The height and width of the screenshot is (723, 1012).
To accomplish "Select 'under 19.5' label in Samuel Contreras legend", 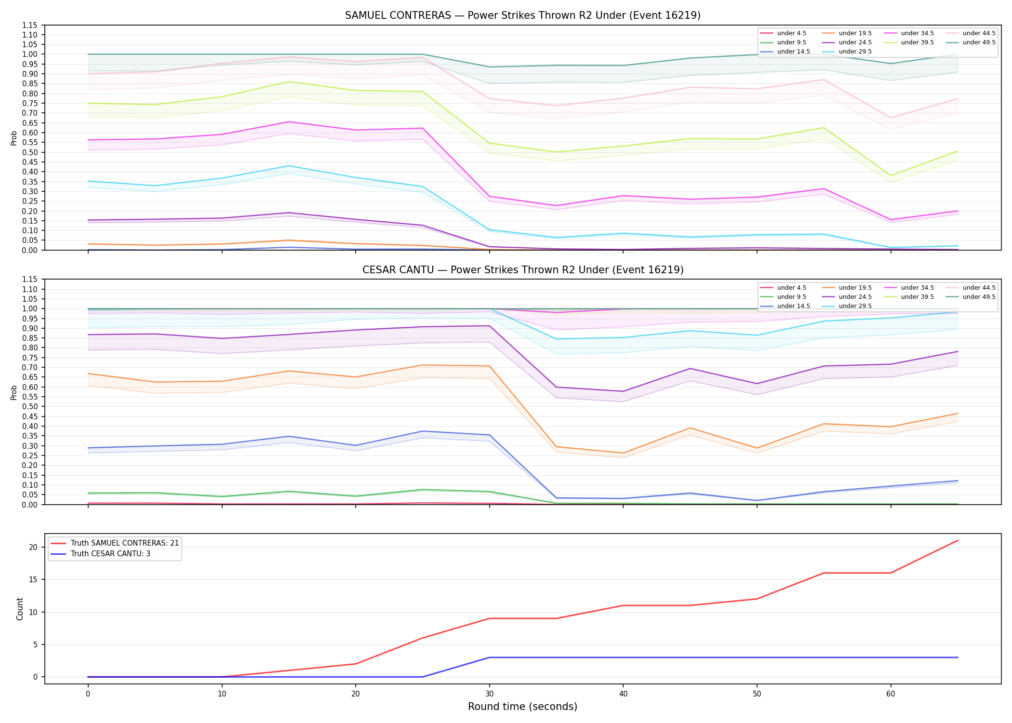I will [x=855, y=33].
